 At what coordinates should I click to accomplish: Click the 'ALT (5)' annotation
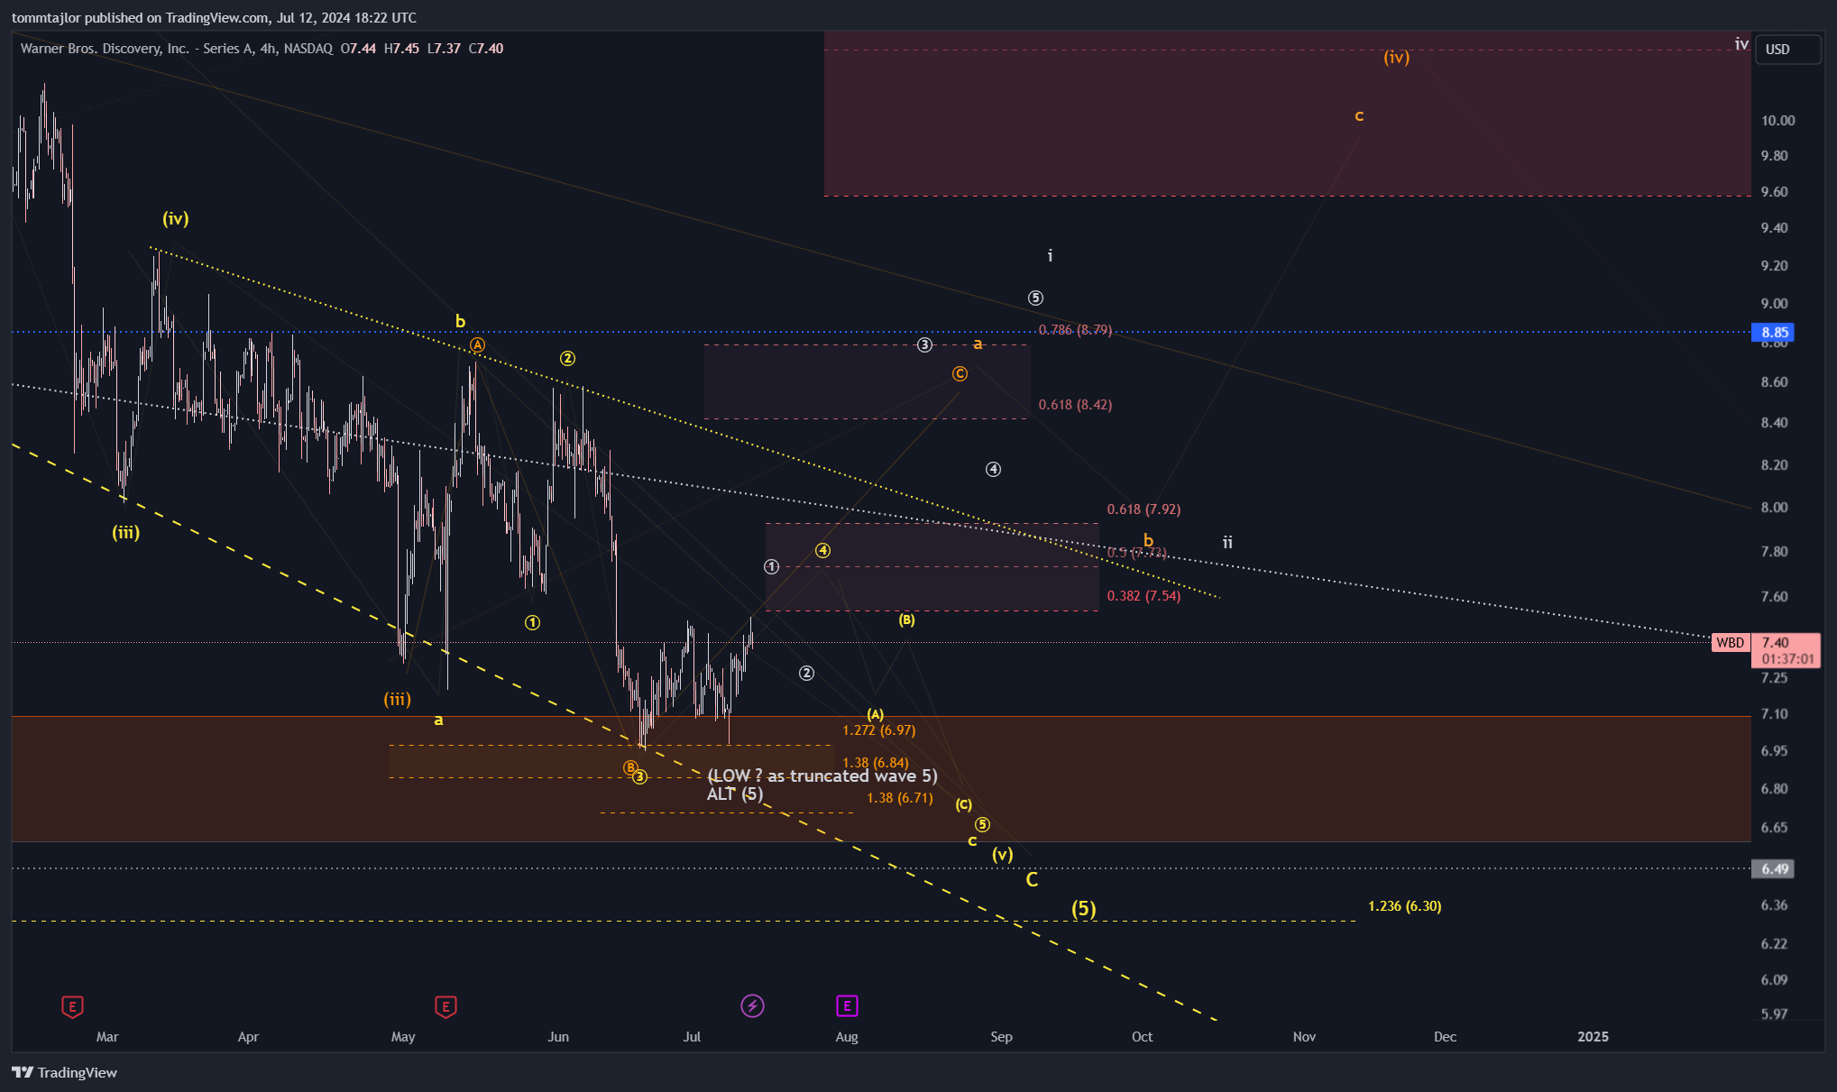735,794
